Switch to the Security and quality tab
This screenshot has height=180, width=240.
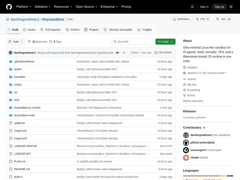click(118, 30)
